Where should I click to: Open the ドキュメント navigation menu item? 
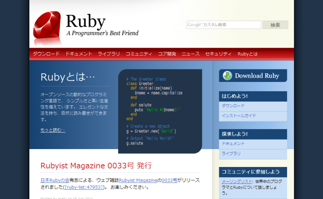tap(79, 54)
